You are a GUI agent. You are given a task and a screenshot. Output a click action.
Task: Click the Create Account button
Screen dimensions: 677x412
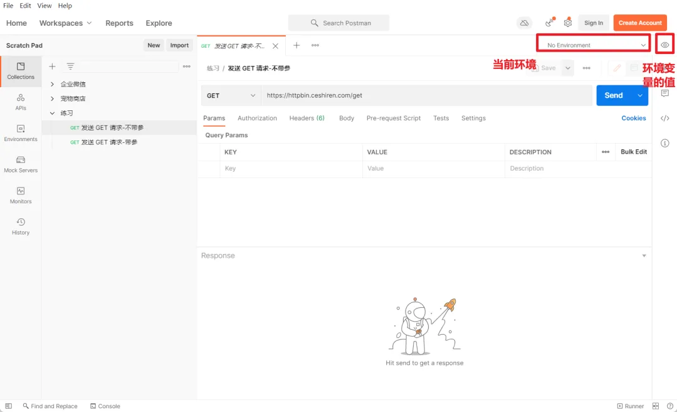(x=640, y=23)
